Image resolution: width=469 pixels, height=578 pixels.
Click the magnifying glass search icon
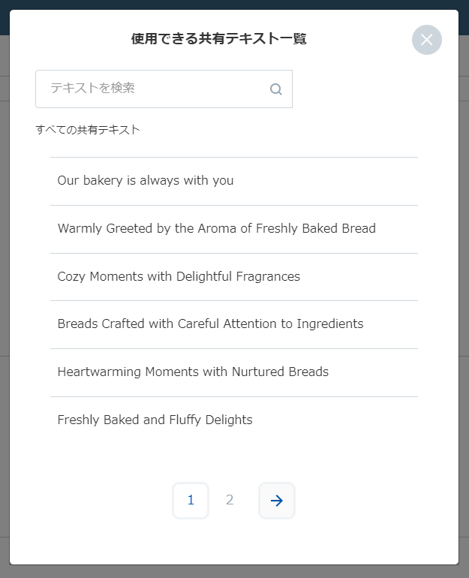coord(275,89)
